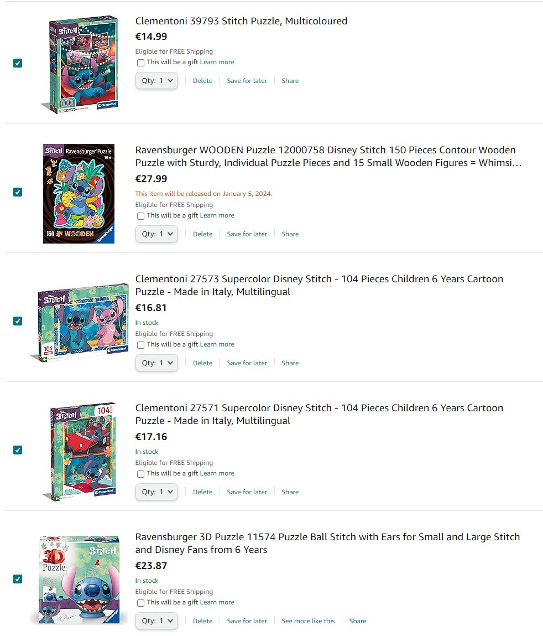This screenshot has width=543, height=636.
Task: Open the Clementoni 27571 Supercolor product title
Action: tap(319, 414)
